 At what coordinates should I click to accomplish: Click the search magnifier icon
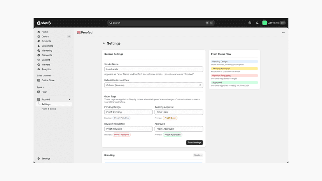coord(110,23)
